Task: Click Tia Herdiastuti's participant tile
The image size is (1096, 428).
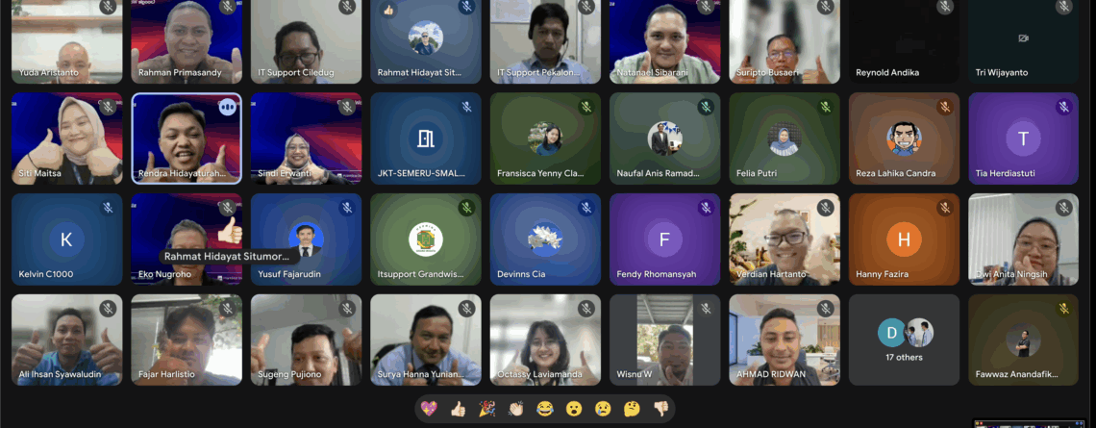Action: 1023,138
